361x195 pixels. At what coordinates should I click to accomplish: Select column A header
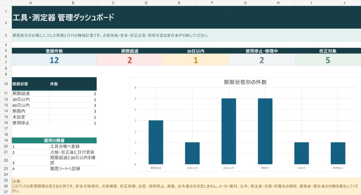(x=31, y=3)
